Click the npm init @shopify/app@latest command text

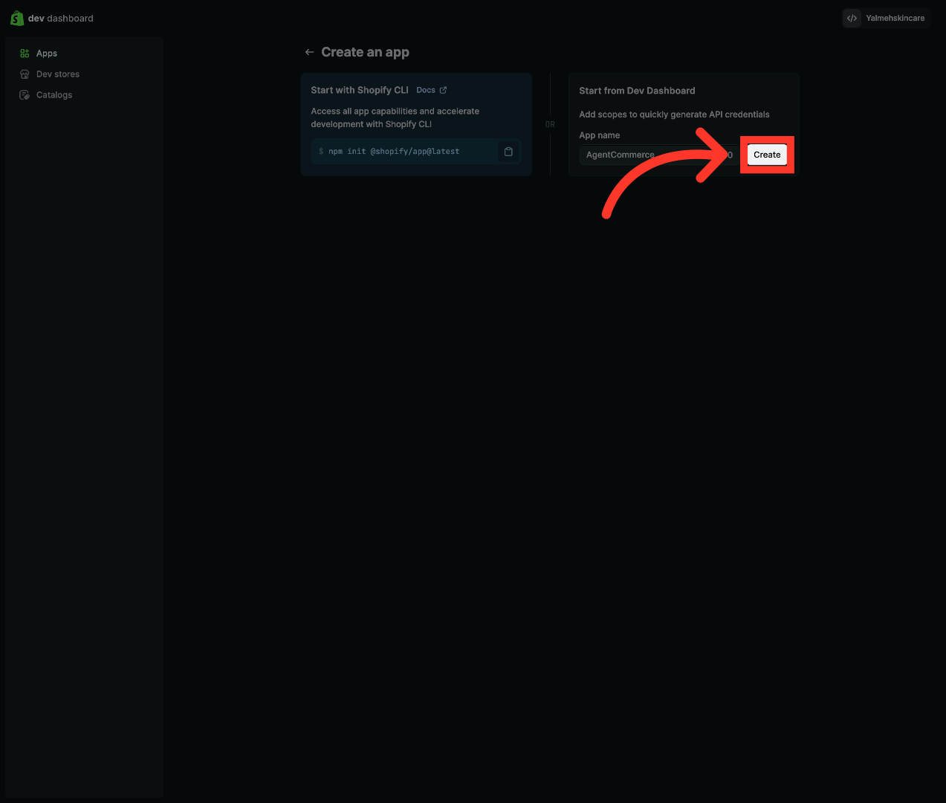click(x=394, y=152)
